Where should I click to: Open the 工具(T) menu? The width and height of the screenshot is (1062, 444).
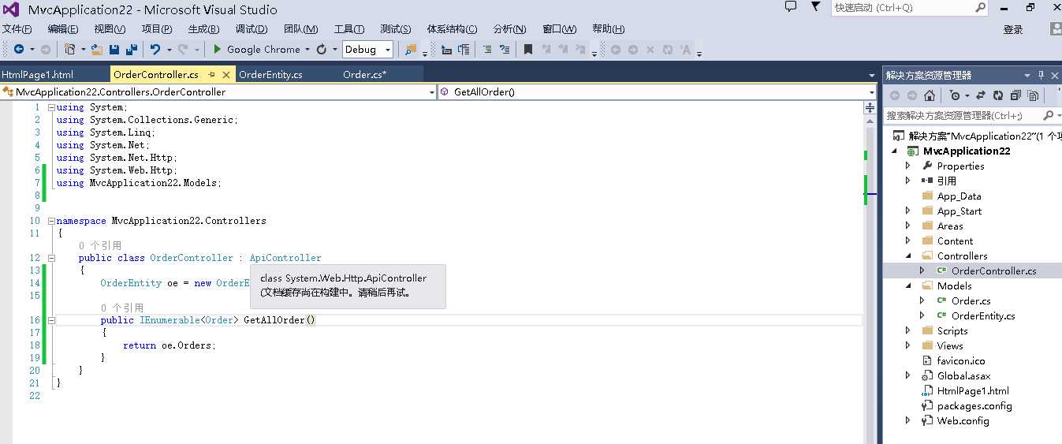pos(349,29)
